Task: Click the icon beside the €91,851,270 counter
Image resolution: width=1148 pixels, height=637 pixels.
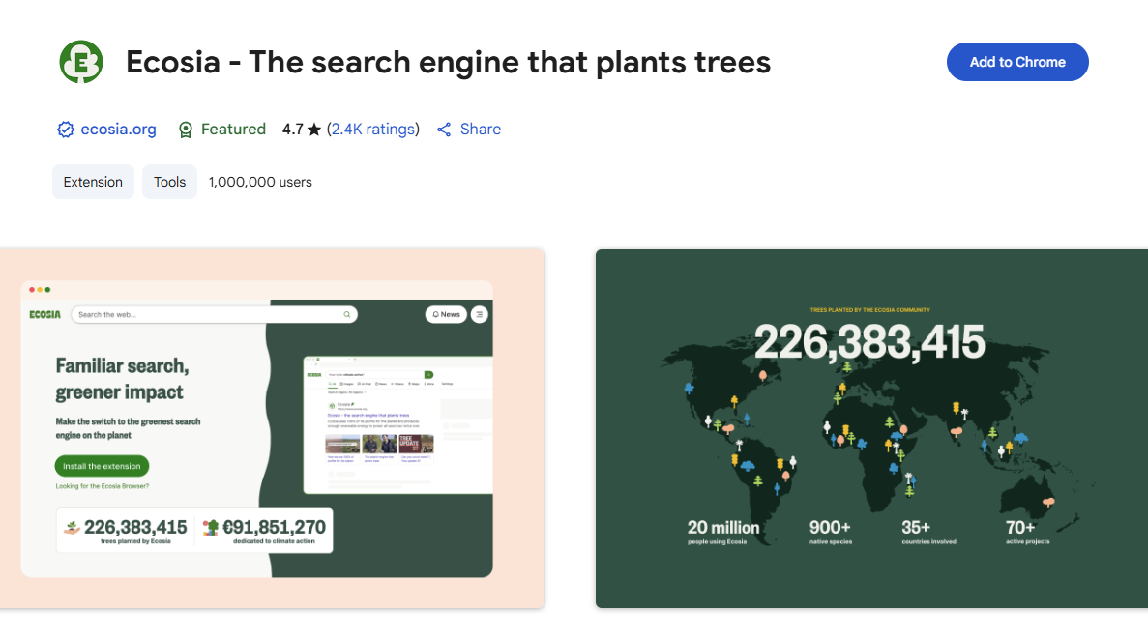Action: 210,528
